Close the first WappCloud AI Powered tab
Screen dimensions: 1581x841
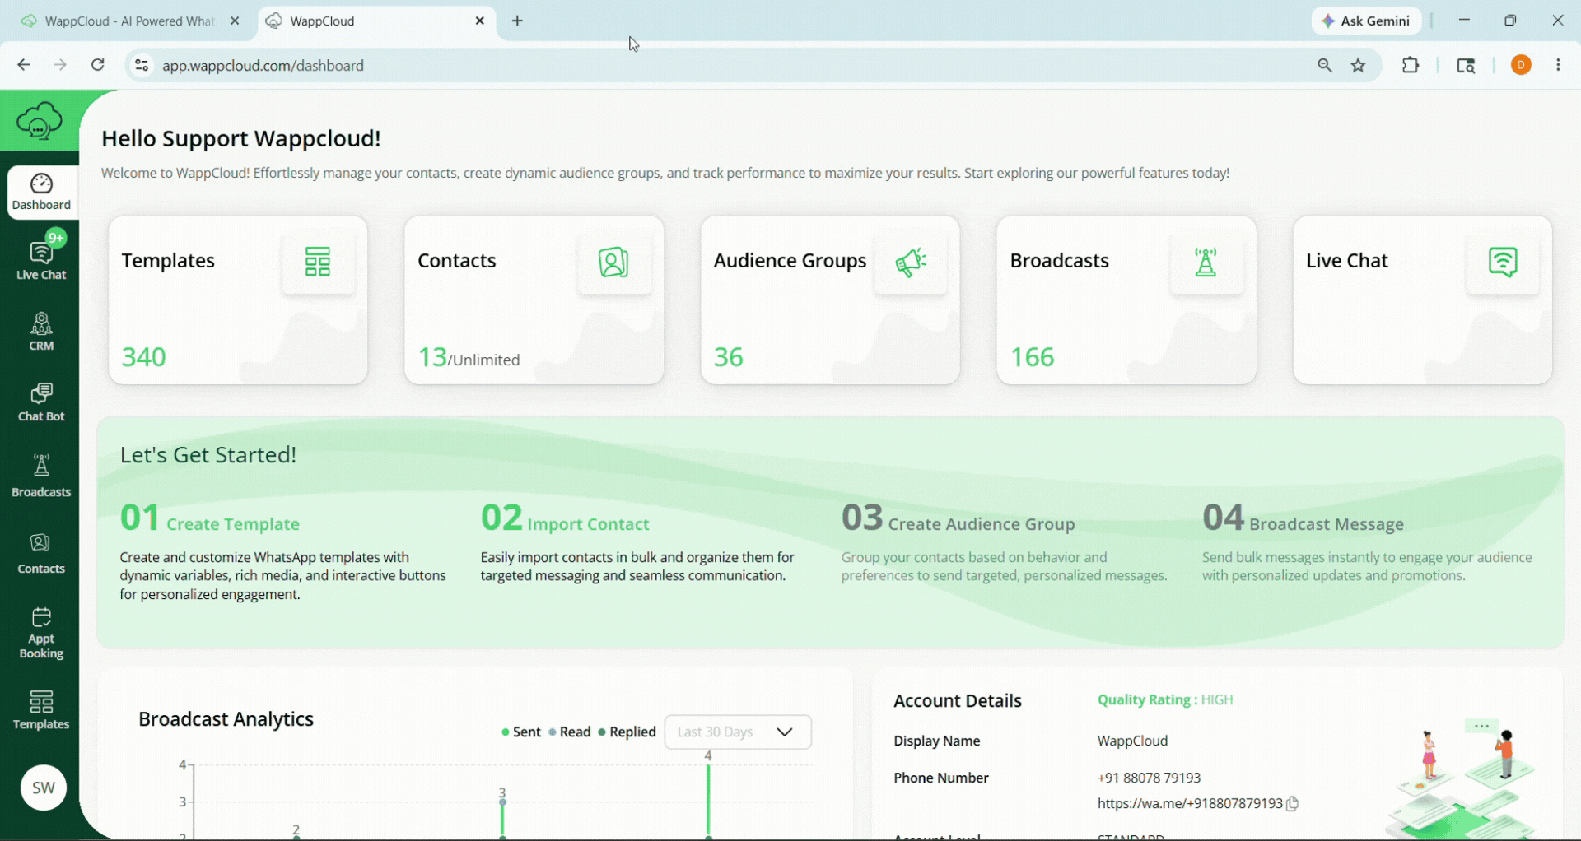coord(235,21)
